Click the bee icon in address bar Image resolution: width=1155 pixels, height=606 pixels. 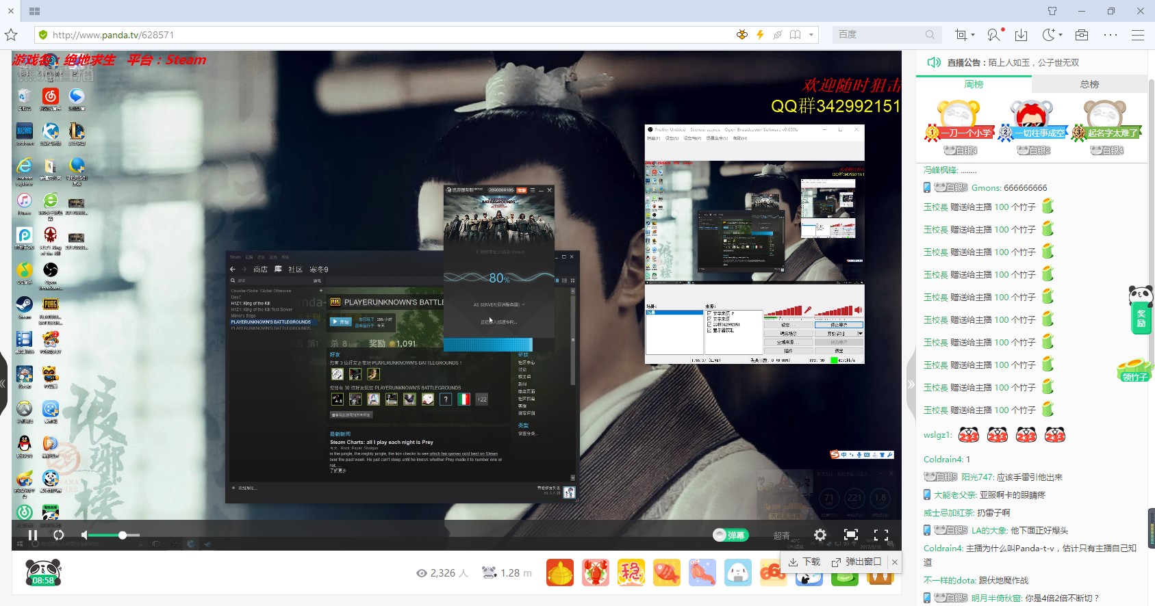click(742, 34)
